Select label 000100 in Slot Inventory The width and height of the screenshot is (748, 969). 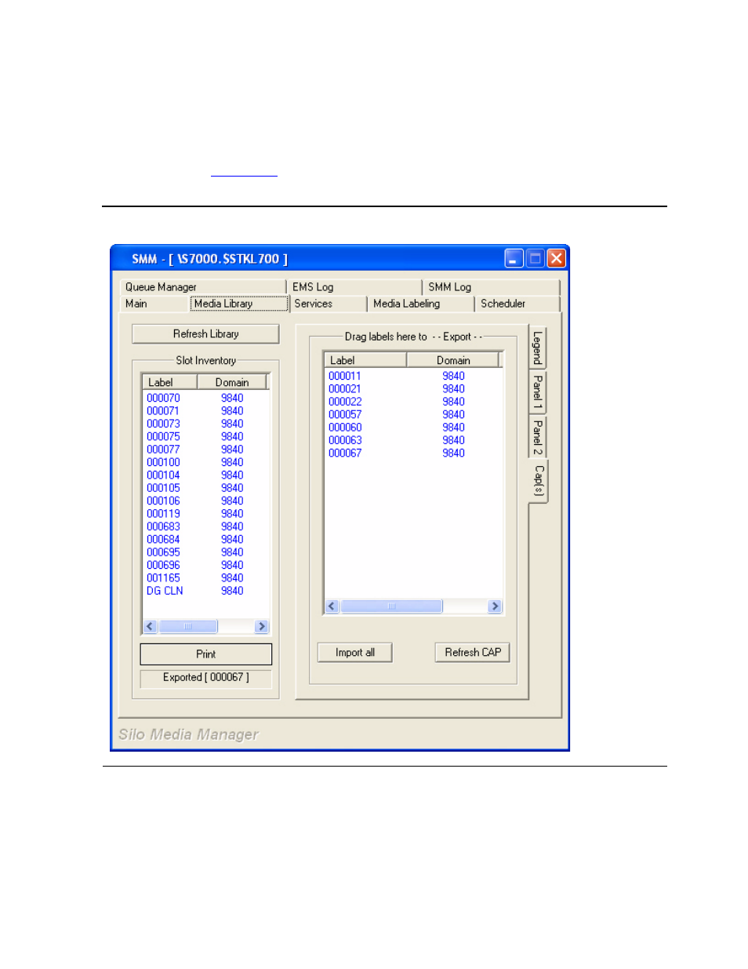[x=163, y=463]
